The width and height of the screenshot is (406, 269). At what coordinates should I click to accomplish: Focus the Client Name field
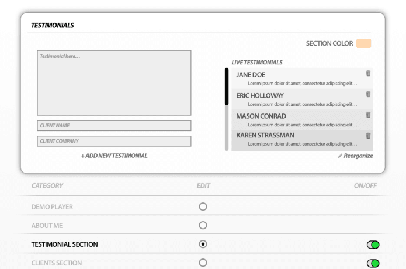pos(114,126)
